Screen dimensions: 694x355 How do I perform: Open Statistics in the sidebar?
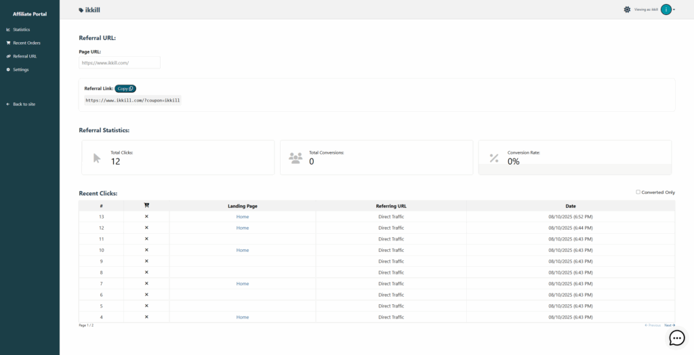pyautogui.click(x=21, y=30)
